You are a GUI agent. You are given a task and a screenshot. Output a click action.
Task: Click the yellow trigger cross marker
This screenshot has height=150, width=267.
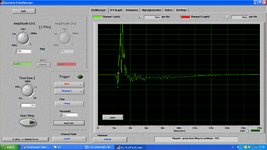pos(118,73)
